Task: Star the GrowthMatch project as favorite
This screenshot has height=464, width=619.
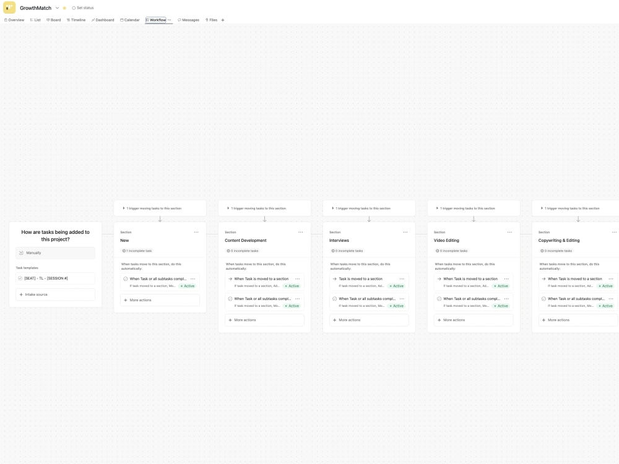Action: [64, 7]
